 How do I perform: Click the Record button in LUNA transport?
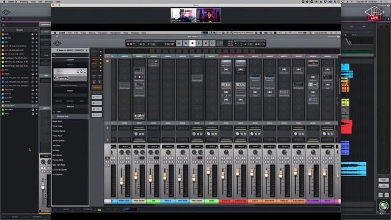click(206, 43)
